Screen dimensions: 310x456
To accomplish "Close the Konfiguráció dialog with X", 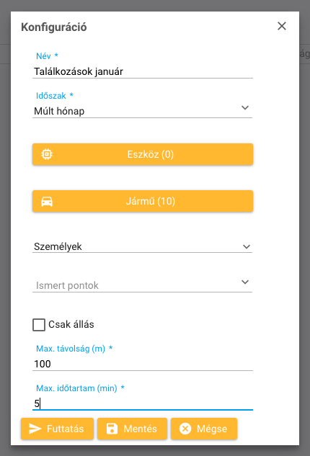I will pyautogui.click(x=282, y=26).
